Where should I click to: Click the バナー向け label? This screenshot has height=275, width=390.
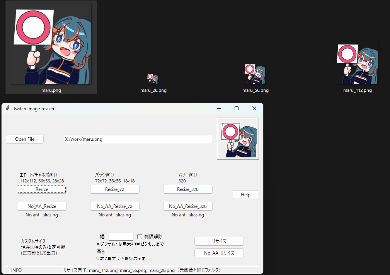point(188,175)
